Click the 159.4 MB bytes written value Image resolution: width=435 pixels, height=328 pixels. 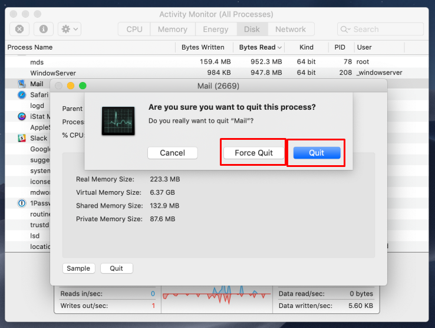point(215,62)
